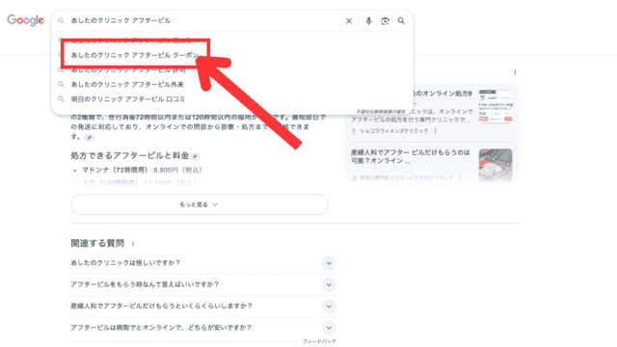The height and width of the screenshot is (347, 617).
Task: Open vertical dots menu above results panel
Action: [x=515, y=72]
